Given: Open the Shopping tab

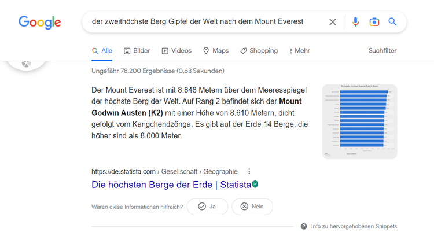Looking at the screenshot, I should point(259,51).
